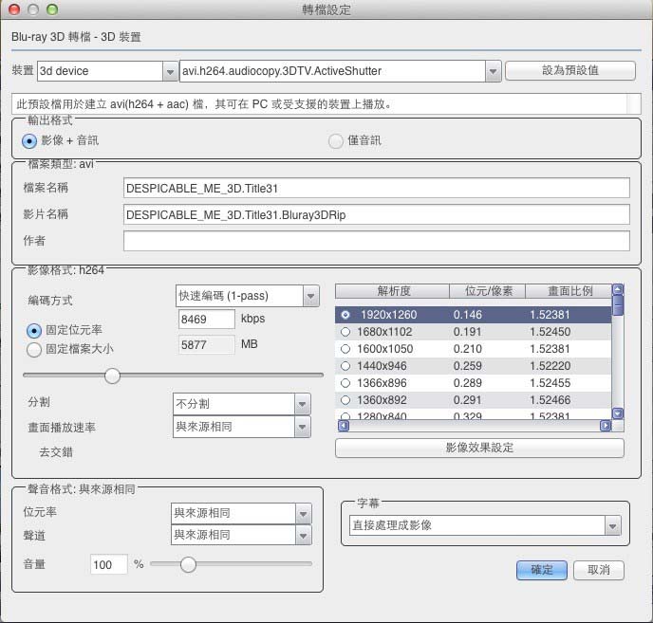Image resolution: width=653 pixels, height=623 pixels.
Task: Click the video bitrate slider handle
Action: pyautogui.click(x=112, y=376)
